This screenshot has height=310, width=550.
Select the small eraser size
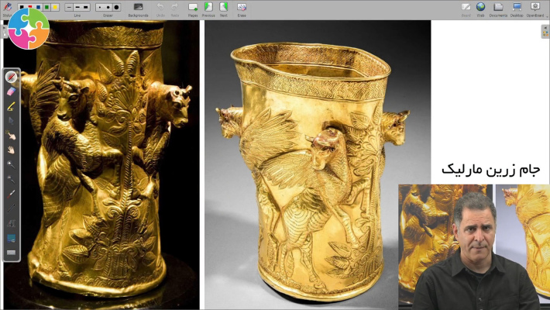(x=100, y=7)
